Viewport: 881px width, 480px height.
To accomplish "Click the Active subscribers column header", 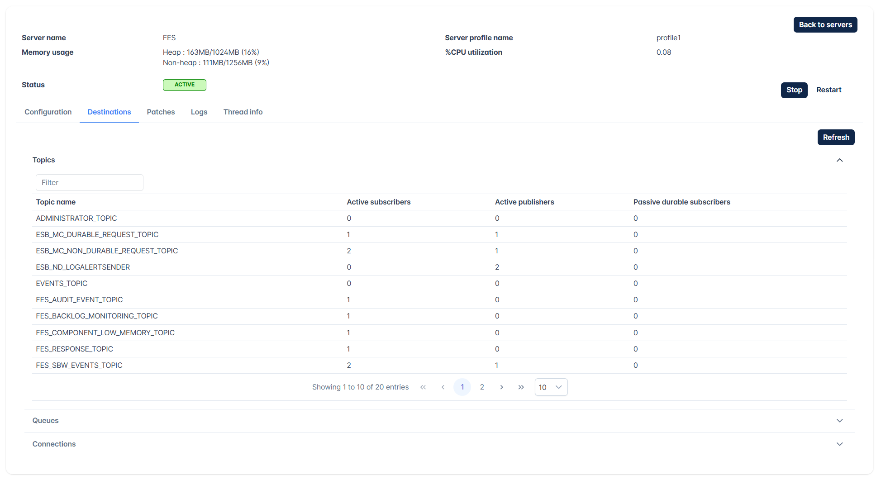I will click(379, 202).
